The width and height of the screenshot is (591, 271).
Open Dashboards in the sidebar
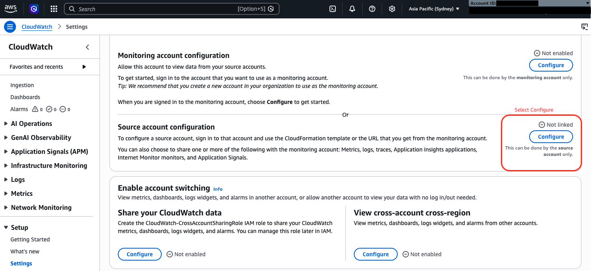click(x=25, y=97)
